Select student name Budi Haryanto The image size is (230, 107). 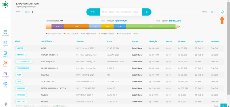pos(47,62)
